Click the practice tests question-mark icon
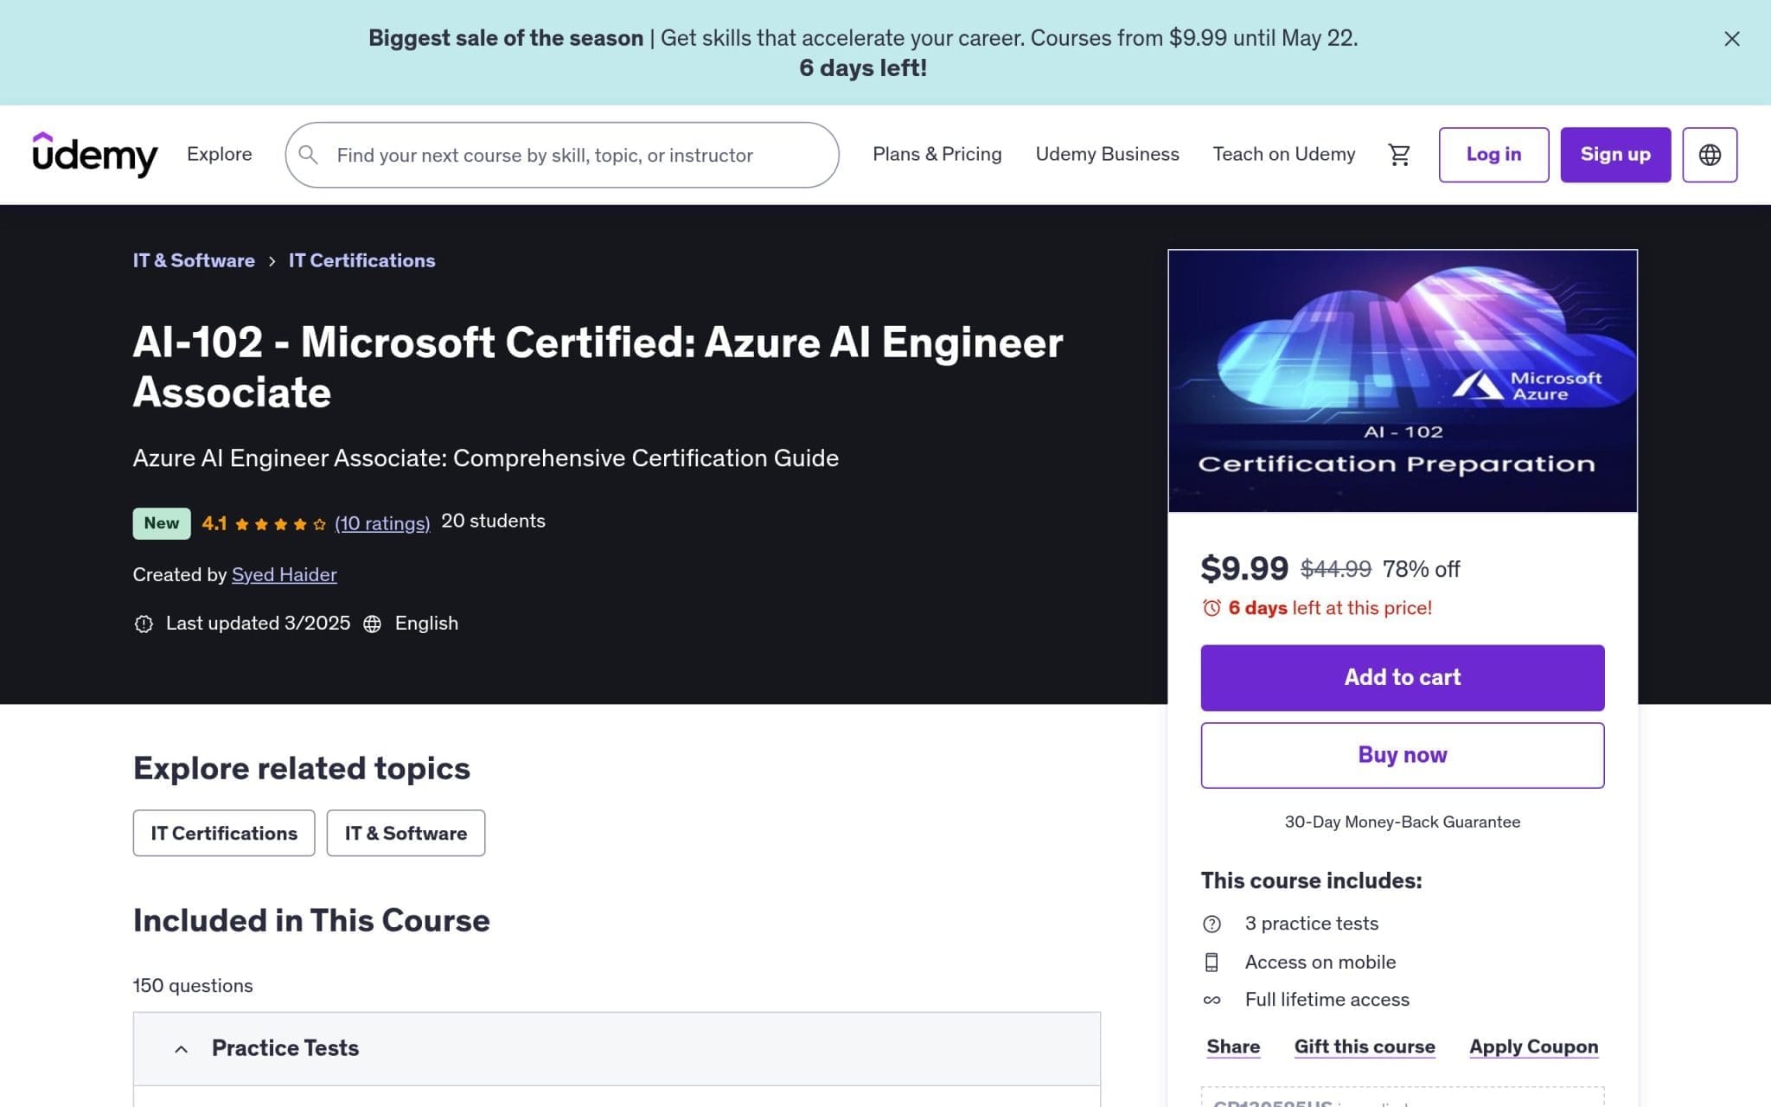This screenshot has width=1771, height=1107. 1212,924
